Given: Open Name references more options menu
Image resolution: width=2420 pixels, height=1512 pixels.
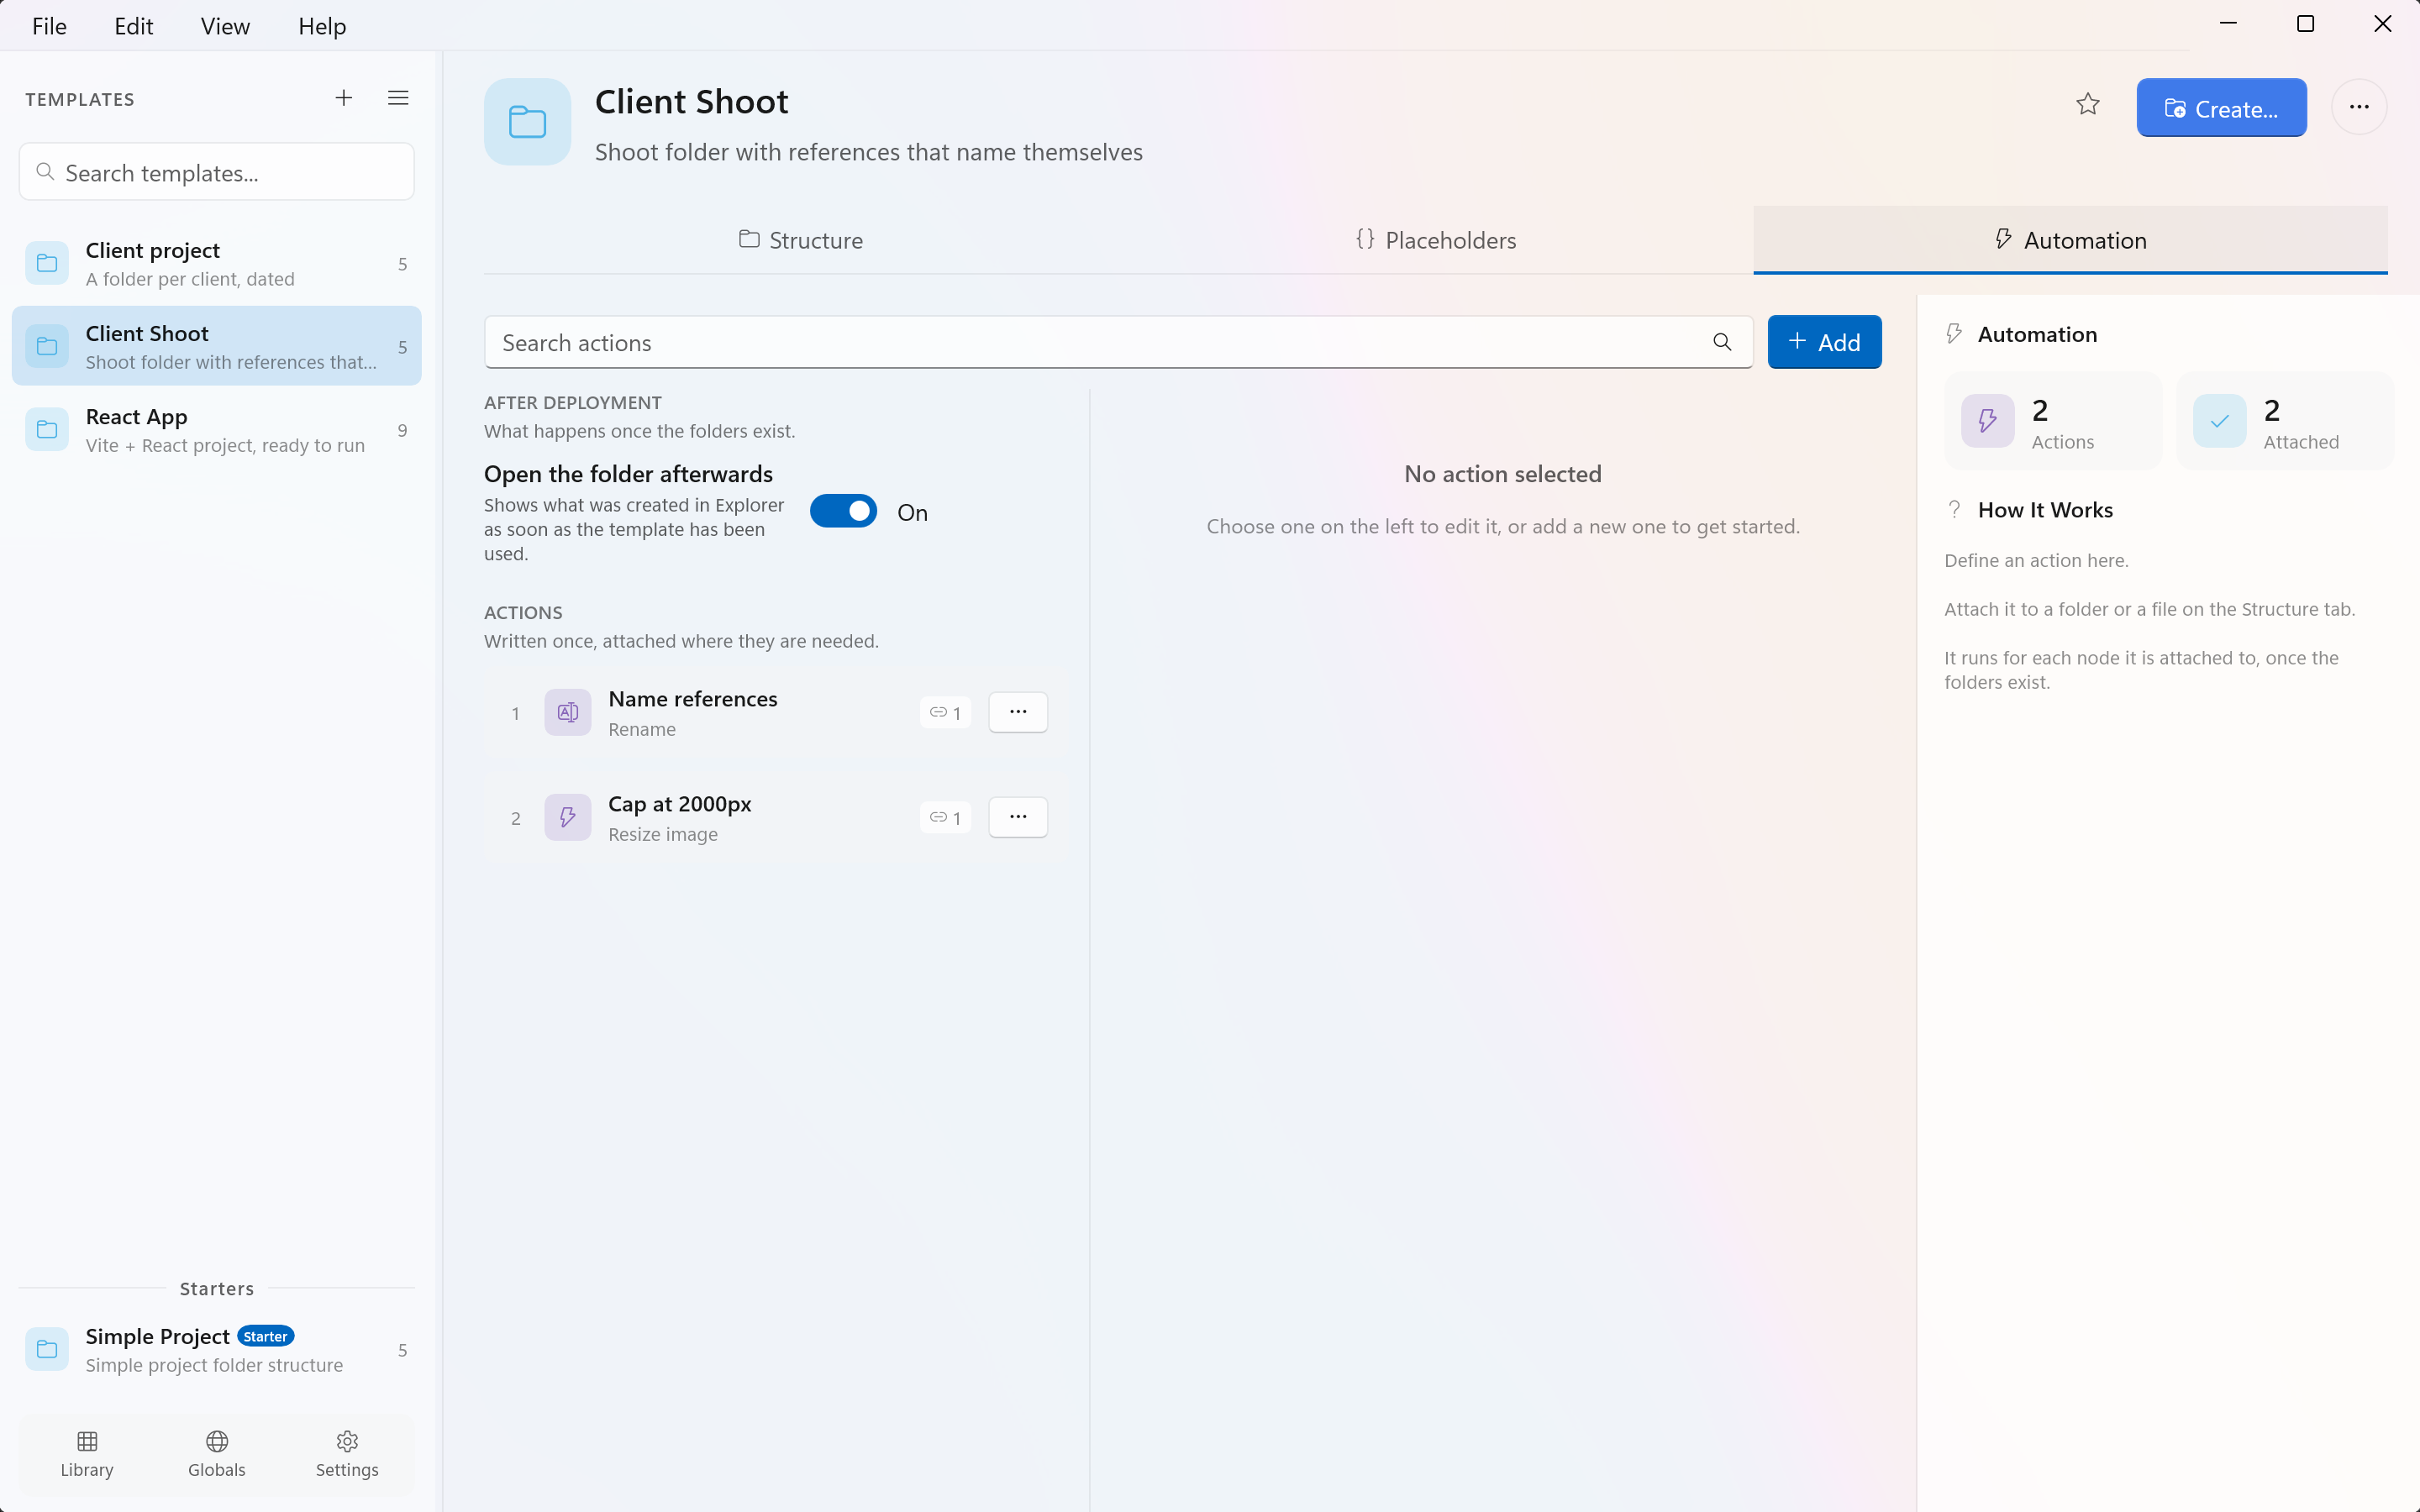Looking at the screenshot, I should [1018, 712].
